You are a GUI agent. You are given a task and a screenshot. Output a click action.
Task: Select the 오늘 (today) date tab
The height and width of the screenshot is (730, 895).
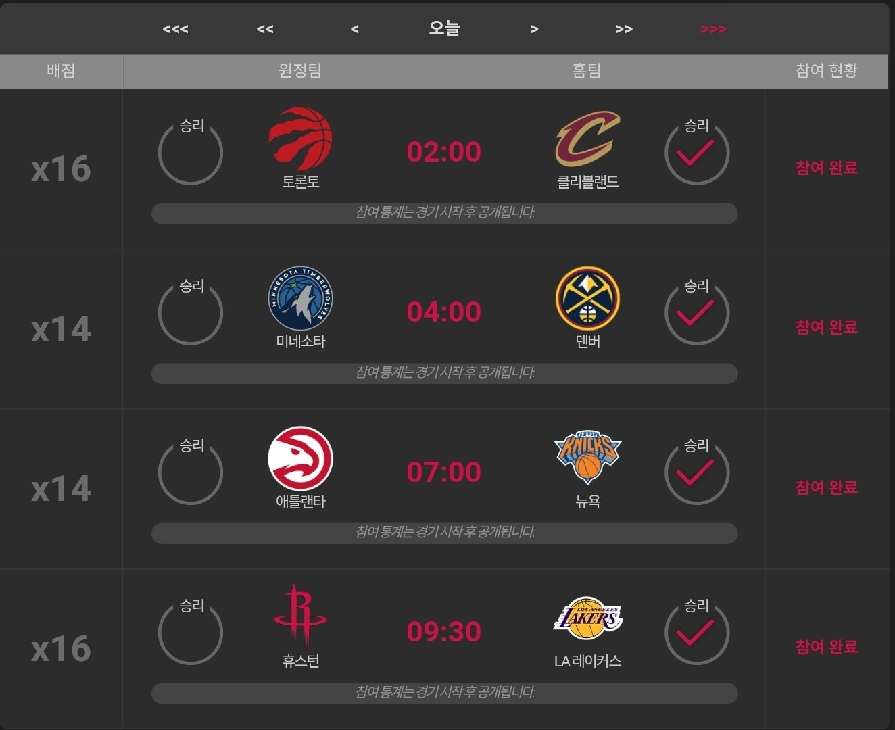[x=444, y=28]
